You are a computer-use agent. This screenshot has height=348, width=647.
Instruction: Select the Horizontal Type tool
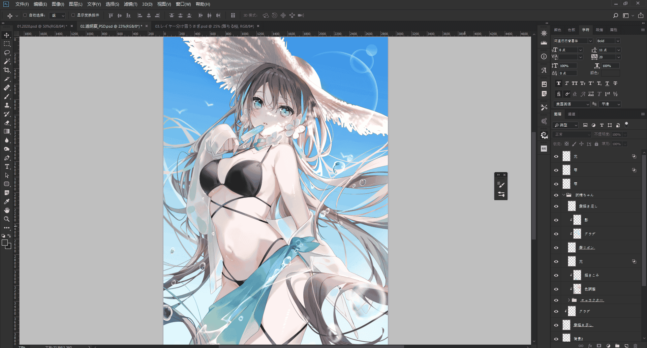(7, 166)
